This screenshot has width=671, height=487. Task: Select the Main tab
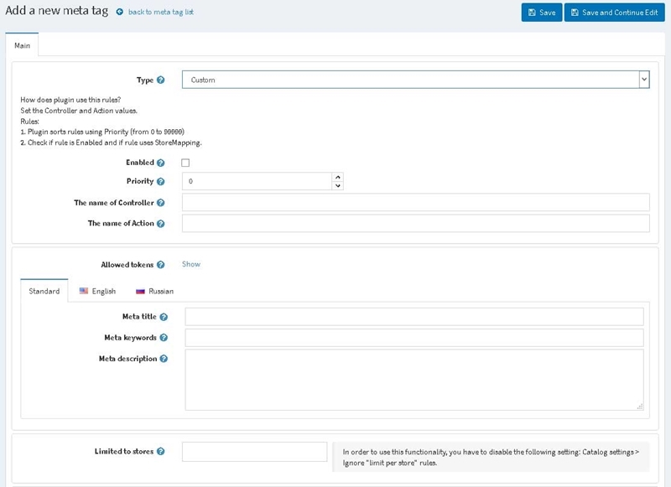pyautogui.click(x=23, y=45)
